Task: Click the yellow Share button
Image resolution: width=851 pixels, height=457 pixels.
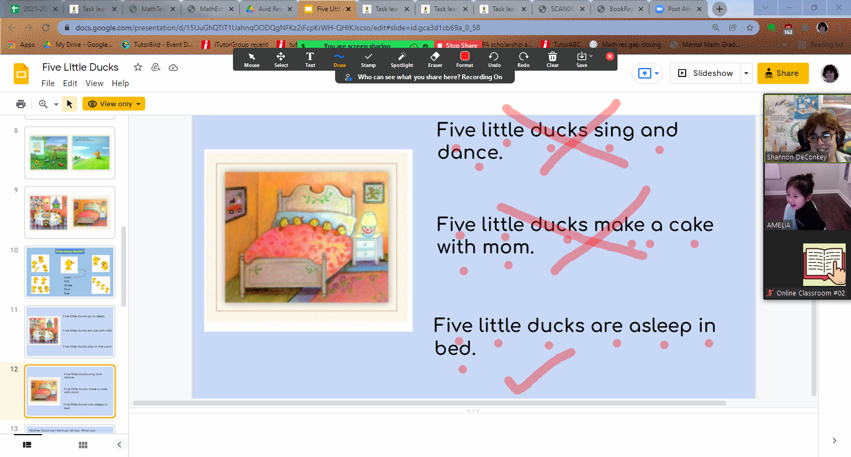Action: (x=783, y=73)
